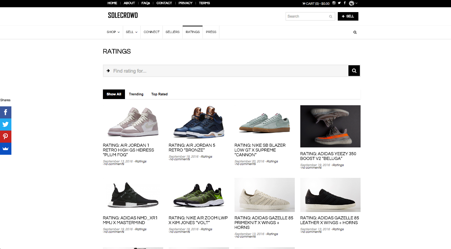Open the SELLERS nav item
This screenshot has height=249, width=451.
pos(172,32)
